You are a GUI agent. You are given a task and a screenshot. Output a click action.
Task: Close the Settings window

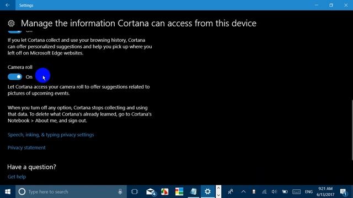pyautogui.click(x=346, y=5)
